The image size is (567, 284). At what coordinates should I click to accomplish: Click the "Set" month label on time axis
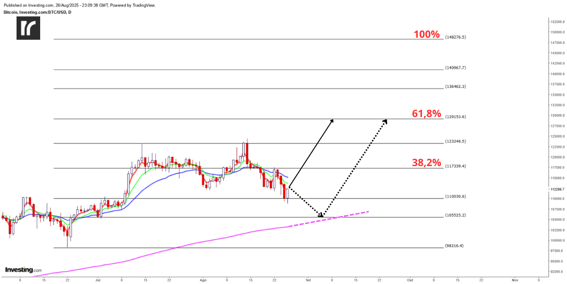(308, 280)
